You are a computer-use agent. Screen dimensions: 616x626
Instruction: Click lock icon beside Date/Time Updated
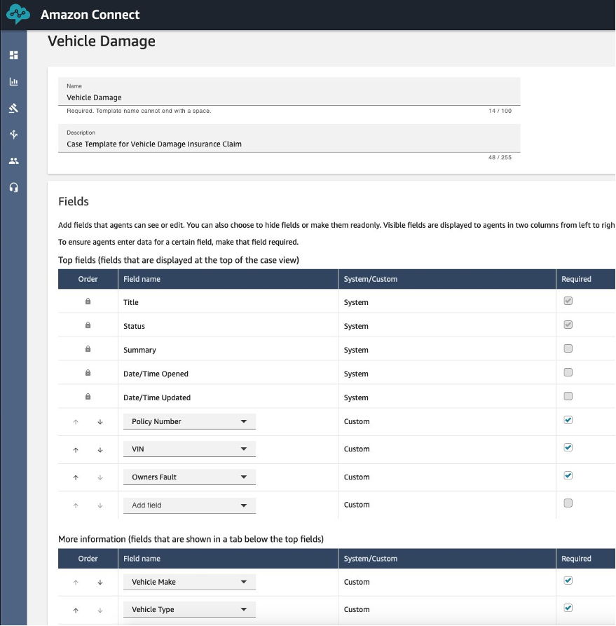point(88,397)
